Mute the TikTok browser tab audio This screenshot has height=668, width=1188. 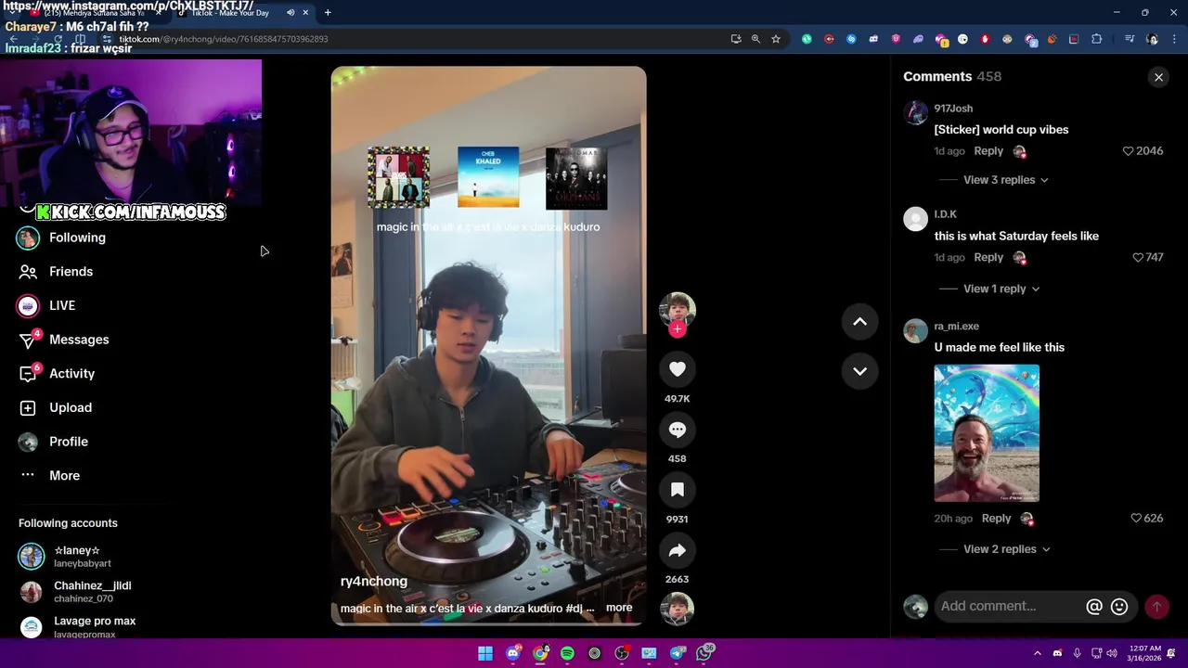(291, 13)
